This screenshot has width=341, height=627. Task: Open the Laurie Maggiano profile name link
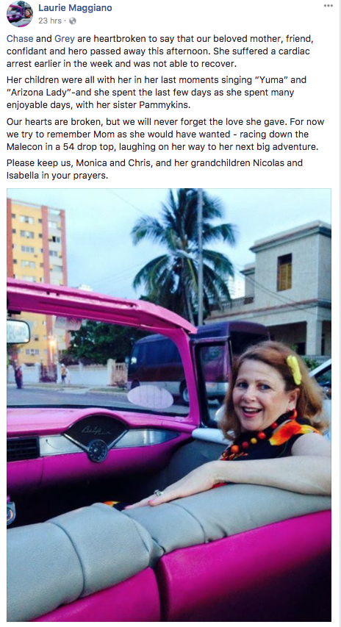[75, 7]
